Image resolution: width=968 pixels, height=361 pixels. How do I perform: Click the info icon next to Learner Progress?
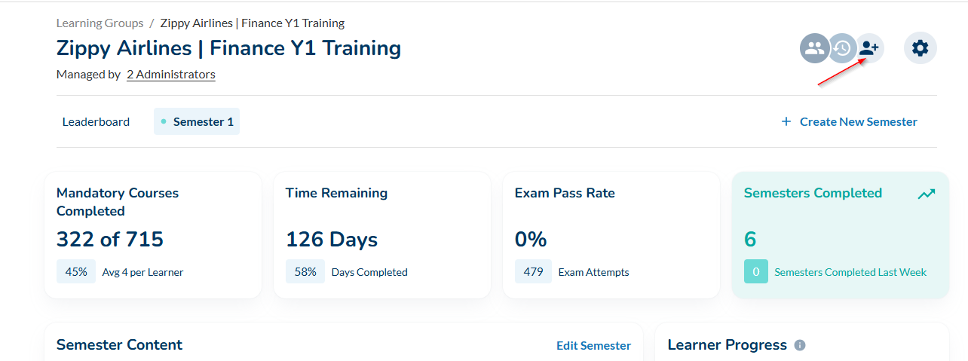[800, 345]
